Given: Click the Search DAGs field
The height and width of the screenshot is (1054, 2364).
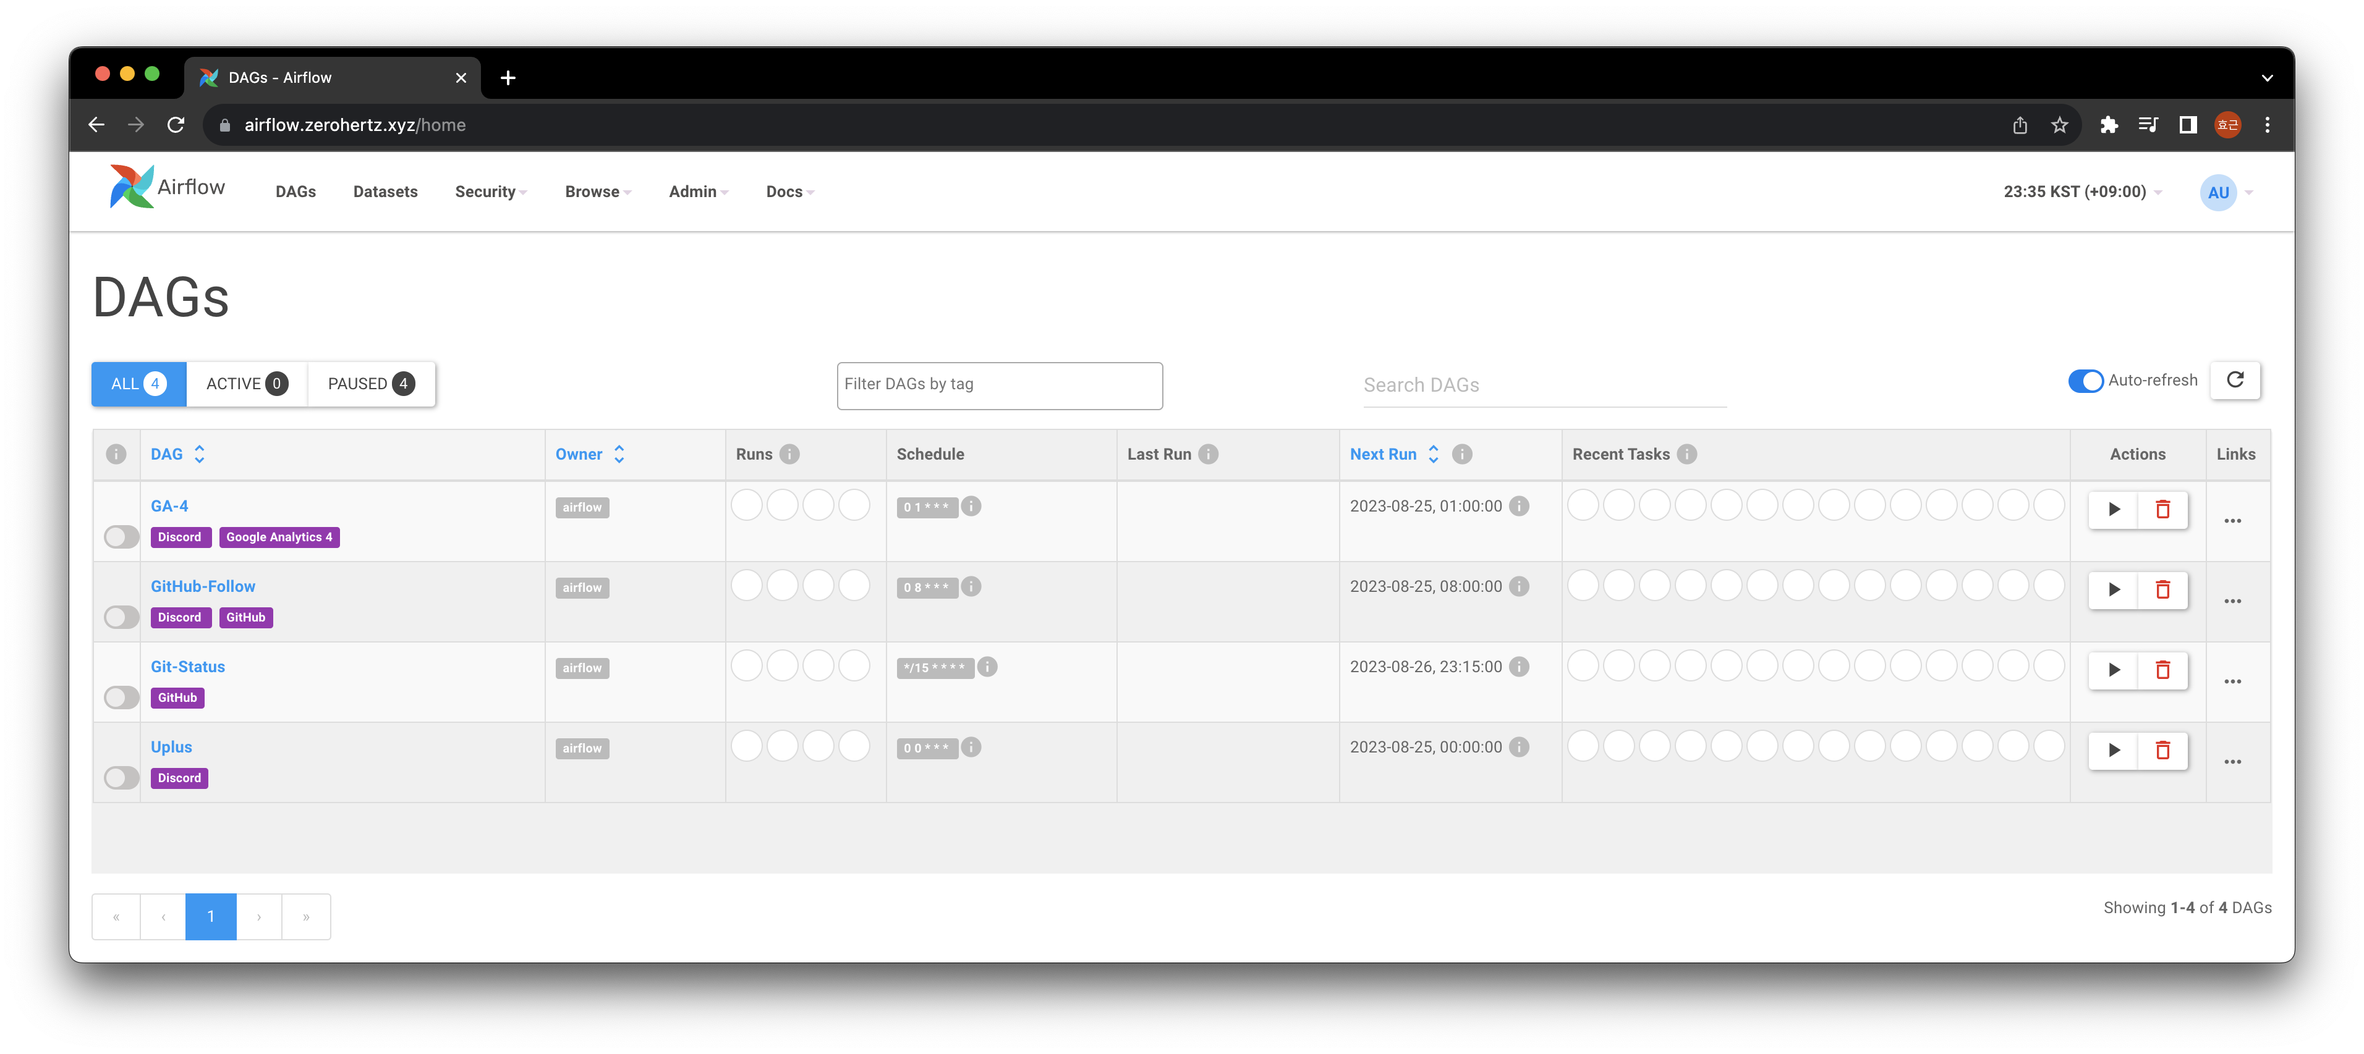Looking at the screenshot, I should [x=1544, y=386].
